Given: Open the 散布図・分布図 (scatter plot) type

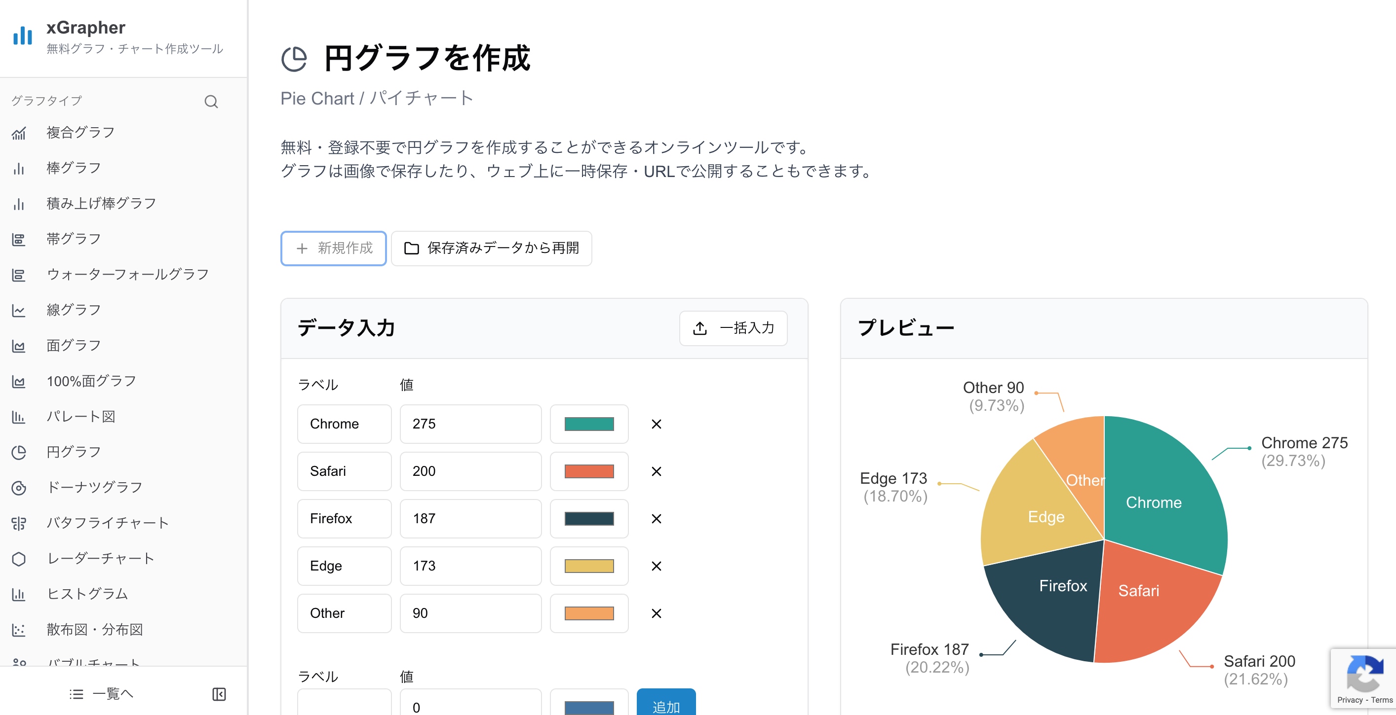Looking at the screenshot, I should [x=95, y=630].
